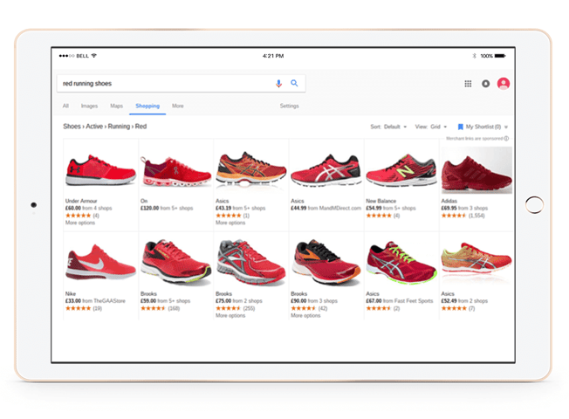Expand the My Shortlist dropdown arrow
The height and width of the screenshot is (419, 569).
[506, 127]
